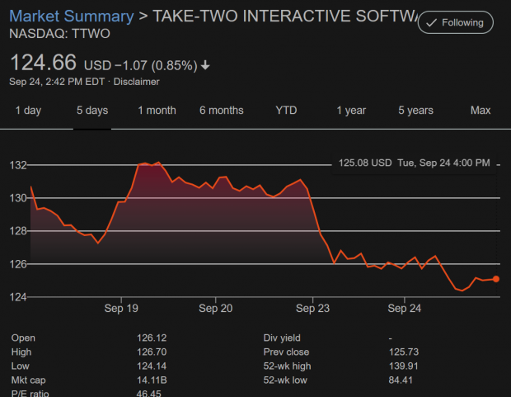Click the P/E ratio value 46.45

[148, 394]
